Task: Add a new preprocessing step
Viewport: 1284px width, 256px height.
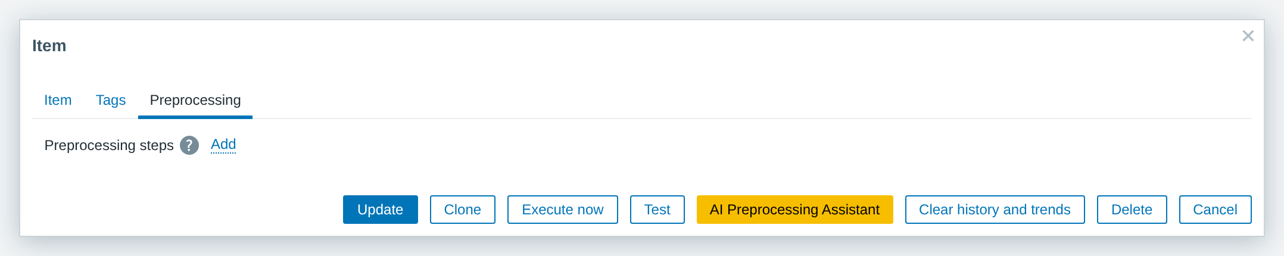Action: [x=223, y=145]
